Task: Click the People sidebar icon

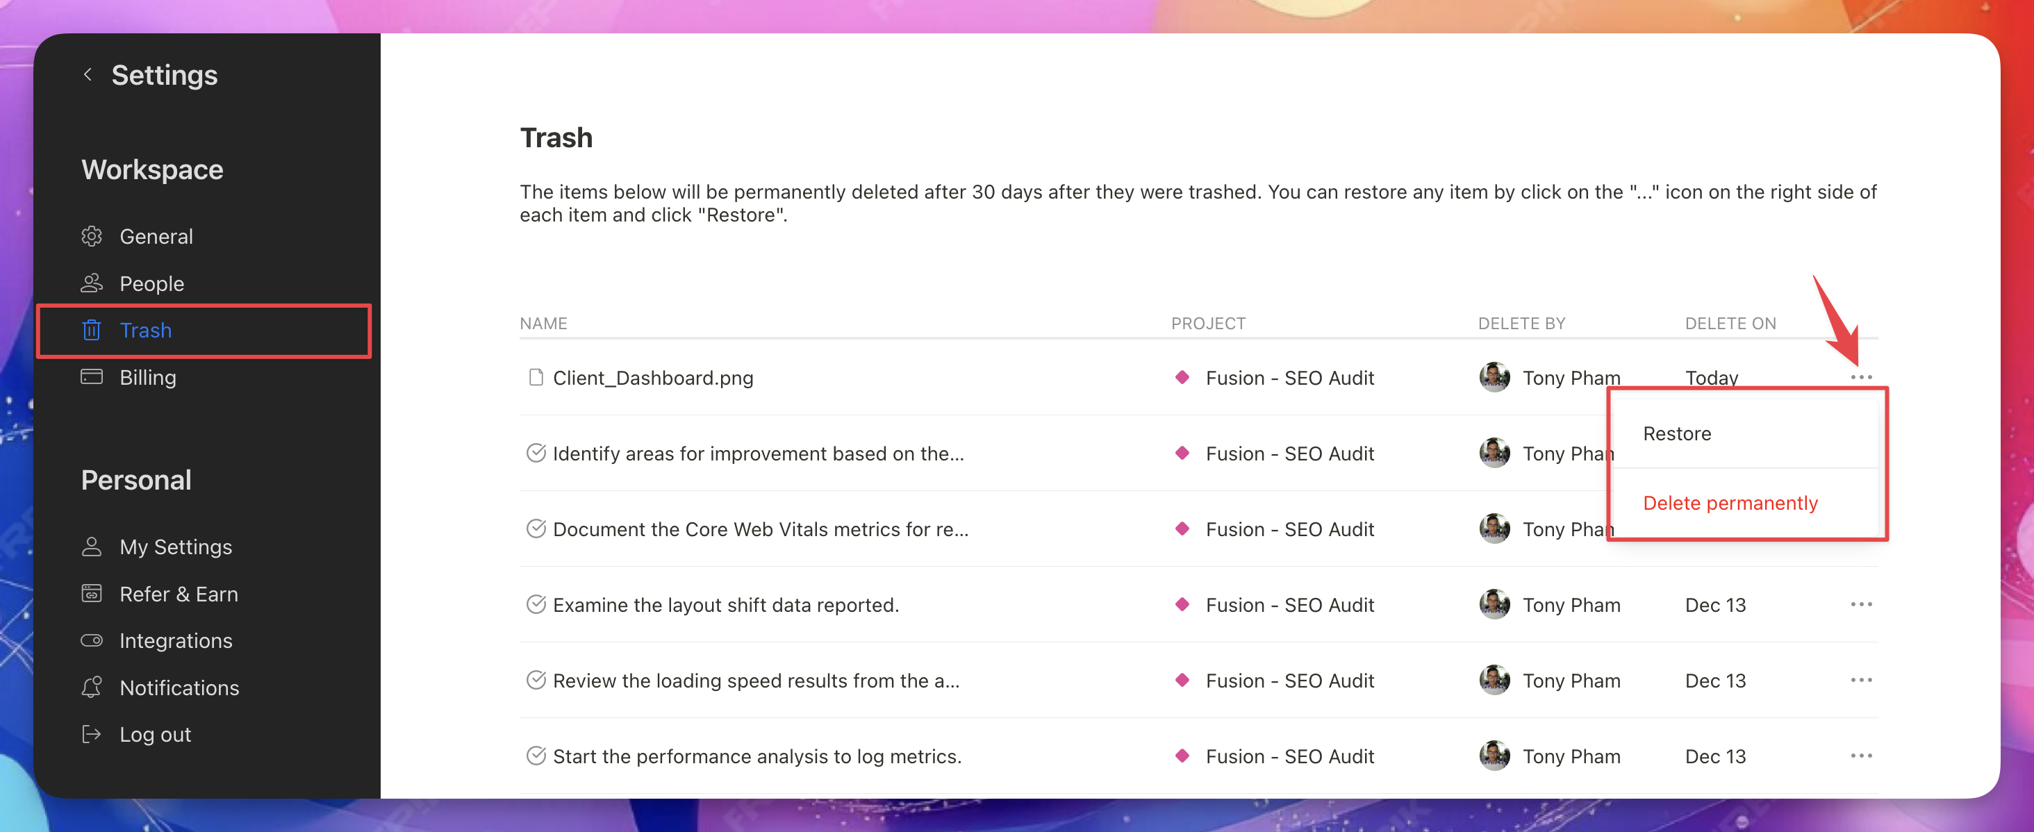Action: (92, 283)
